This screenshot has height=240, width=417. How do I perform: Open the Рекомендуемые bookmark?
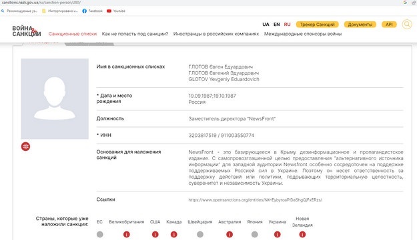[x=19, y=11]
